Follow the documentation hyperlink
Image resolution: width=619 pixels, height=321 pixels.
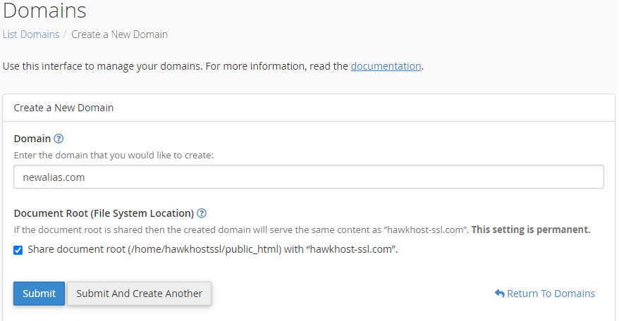point(386,66)
